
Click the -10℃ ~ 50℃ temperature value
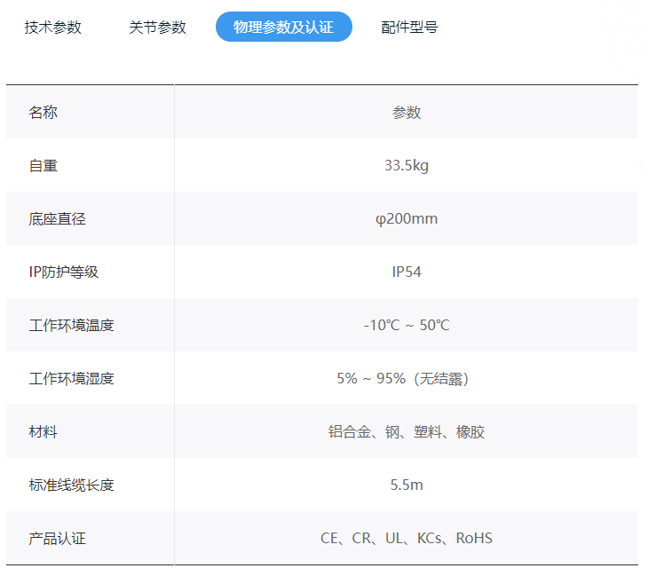(407, 325)
